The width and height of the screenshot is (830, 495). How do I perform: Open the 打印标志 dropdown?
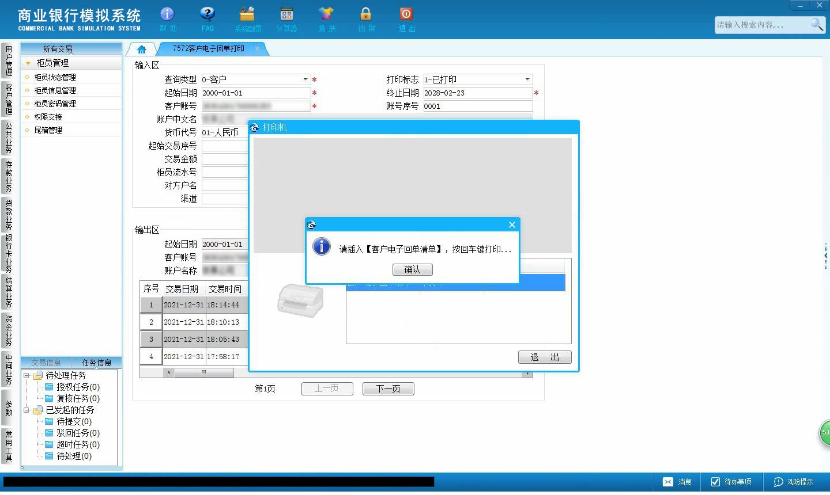[x=527, y=79]
